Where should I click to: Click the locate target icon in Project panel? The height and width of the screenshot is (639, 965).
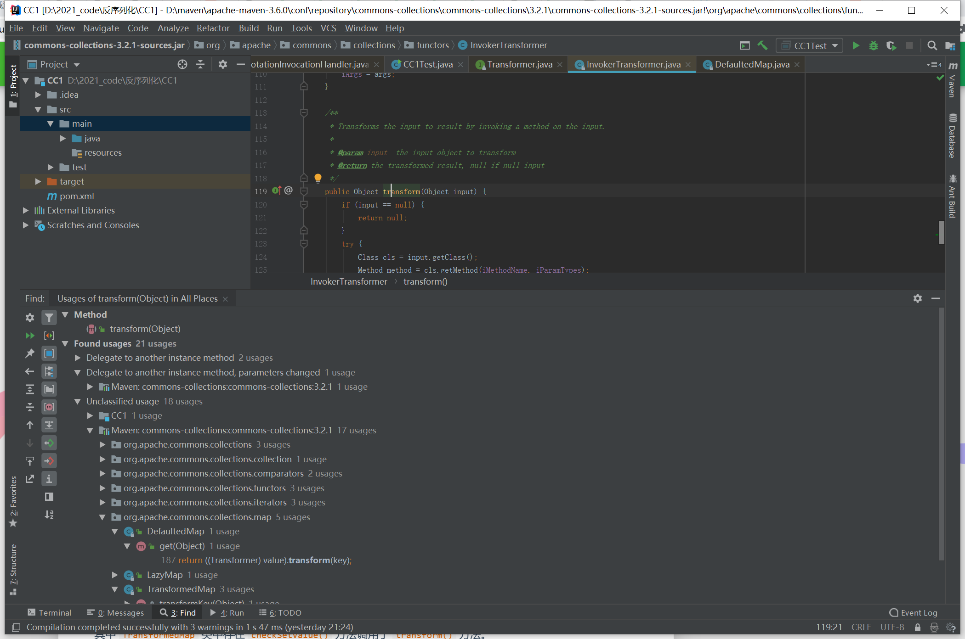tap(182, 64)
